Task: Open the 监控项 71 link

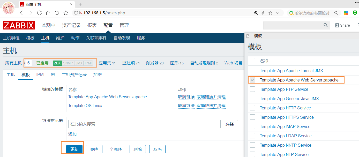Action: (x=131, y=63)
